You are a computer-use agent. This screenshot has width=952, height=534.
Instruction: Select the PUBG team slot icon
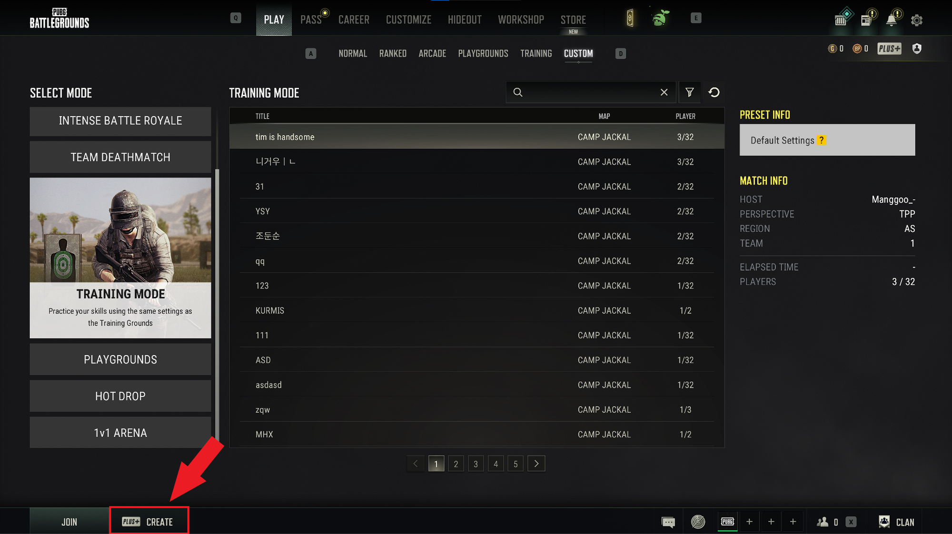[727, 522]
